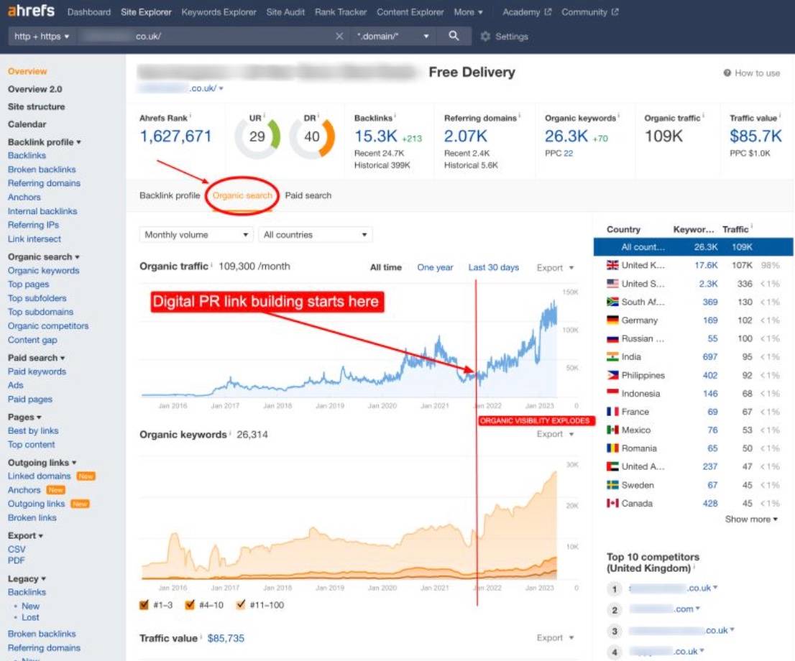This screenshot has width=795, height=661.
Task: Open the *.domain/* mode dropdown
Action: pyautogui.click(x=393, y=36)
